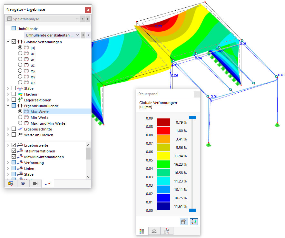Click the Globale Verformungen frame icon
The height and width of the screenshot is (238, 285).
(x=20, y=42)
